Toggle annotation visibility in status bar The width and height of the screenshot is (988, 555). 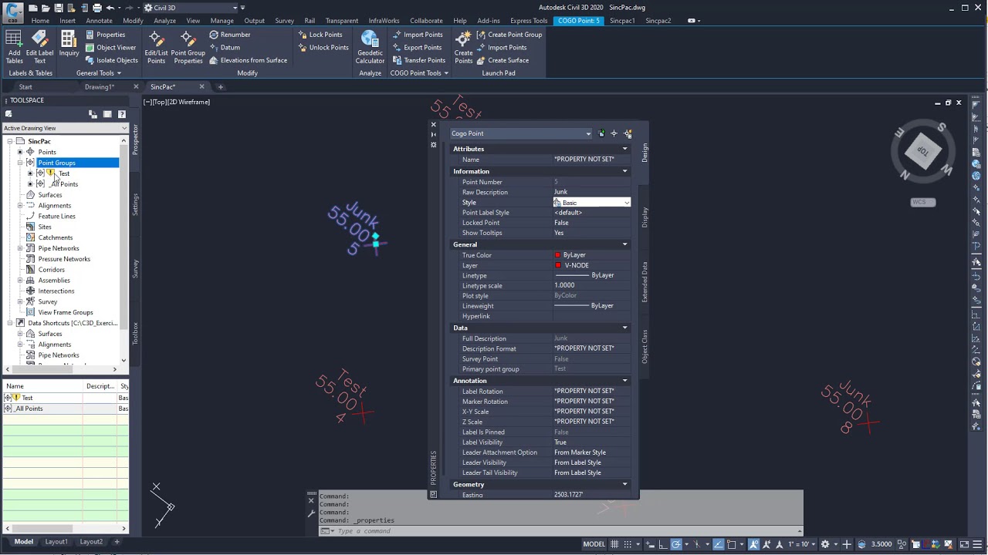pos(753,543)
